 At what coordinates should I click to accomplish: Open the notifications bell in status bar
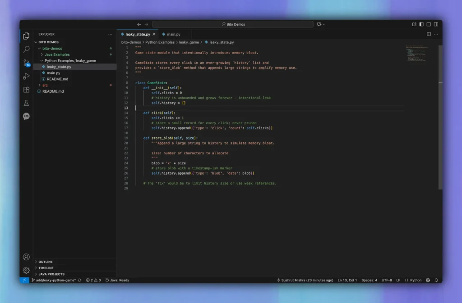436,280
